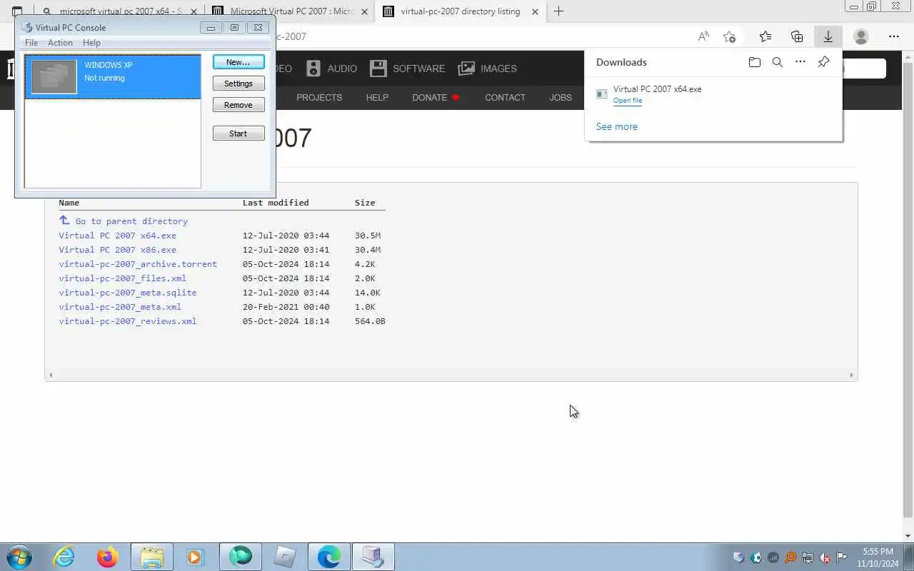Select the WINDOWS XP virtual machine entry
This screenshot has height=571, width=914.
pos(113,76)
